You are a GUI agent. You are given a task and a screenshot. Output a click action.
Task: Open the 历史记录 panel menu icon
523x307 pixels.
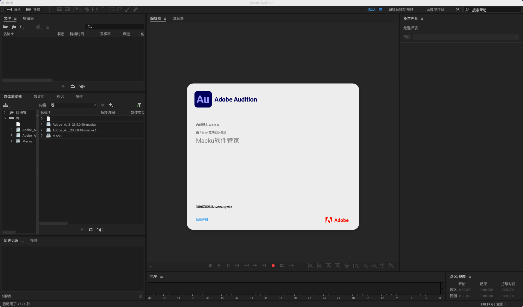coord(22,241)
